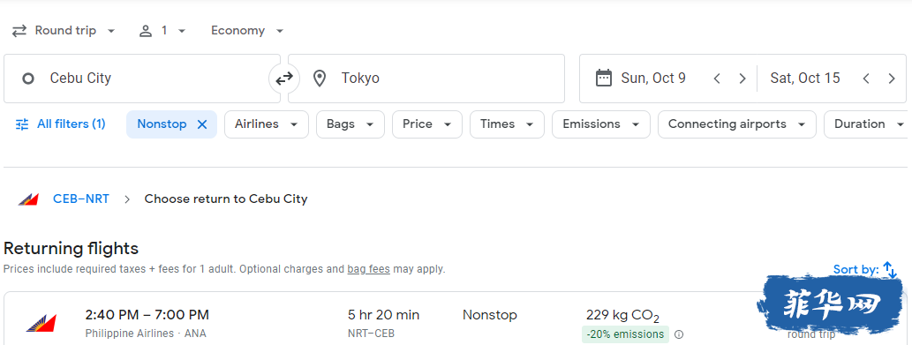Go to previous departure date from Oct 9
This screenshot has height=345, width=912.
[717, 79]
